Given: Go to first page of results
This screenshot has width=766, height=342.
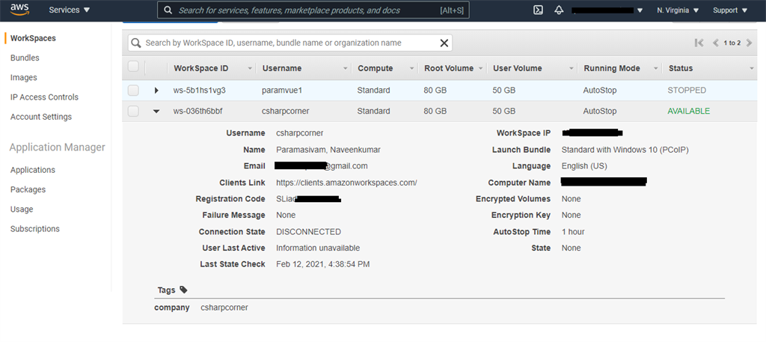Looking at the screenshot, I should 699,43.
